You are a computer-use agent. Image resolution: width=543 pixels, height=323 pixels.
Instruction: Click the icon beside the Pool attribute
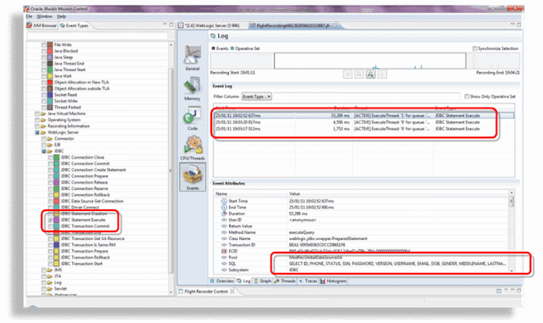pos(224,257)
